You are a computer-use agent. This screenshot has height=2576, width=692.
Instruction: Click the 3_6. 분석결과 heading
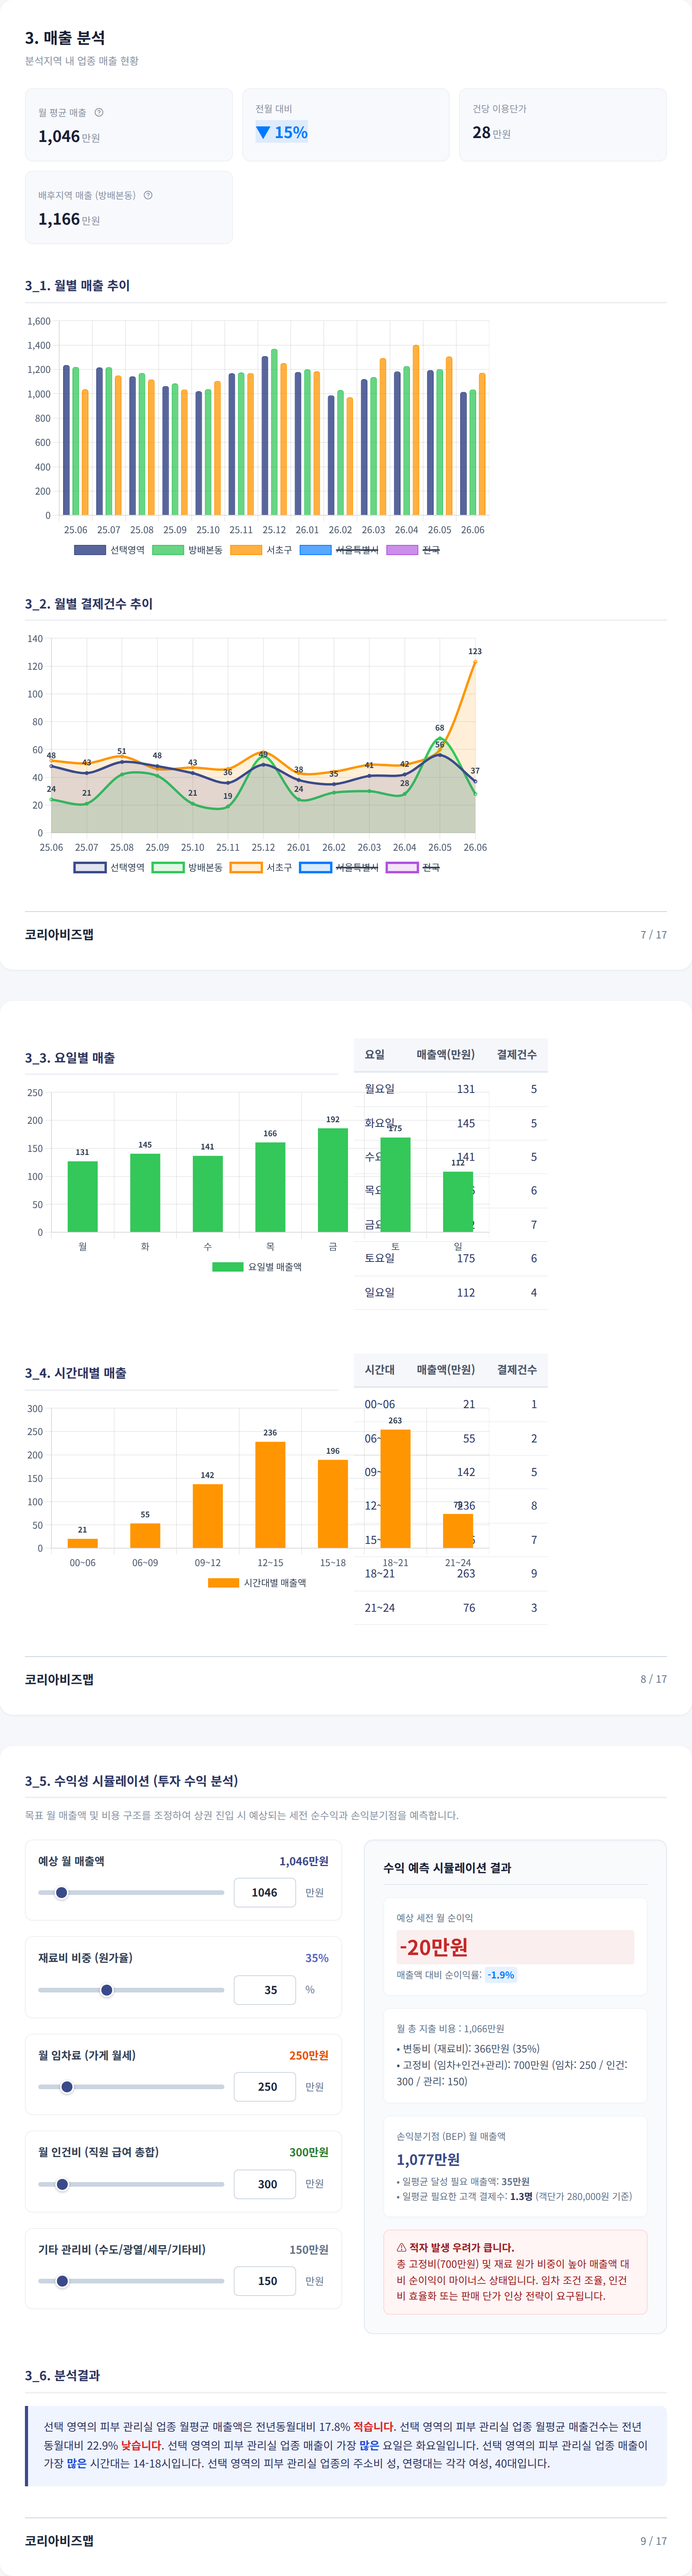tap(62, 2375)
